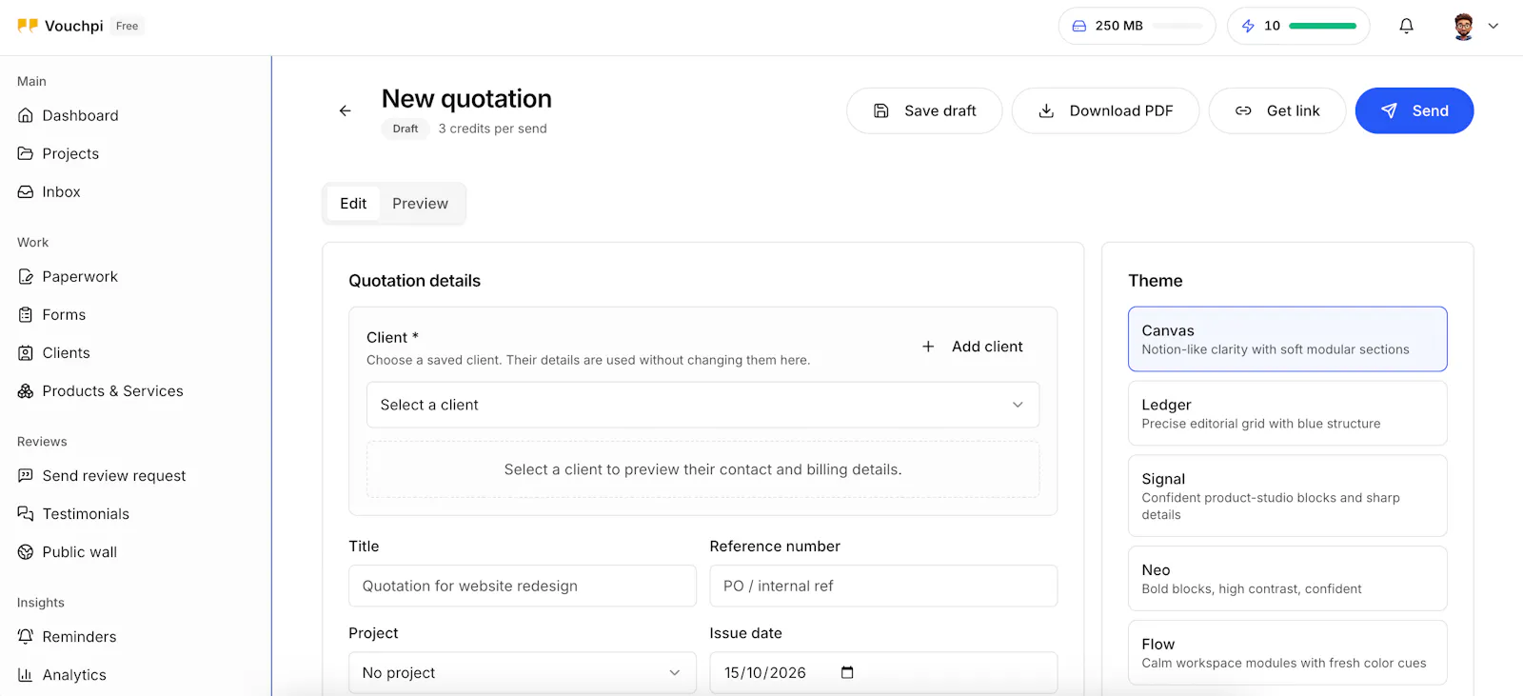Screen dimensions: 1523x696
Task: Select the Canvas theme
Action: tap(1287, 339)
